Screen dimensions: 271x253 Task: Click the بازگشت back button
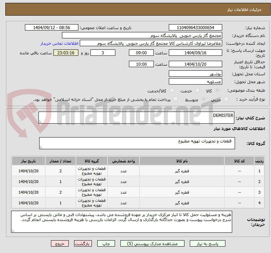83,243
